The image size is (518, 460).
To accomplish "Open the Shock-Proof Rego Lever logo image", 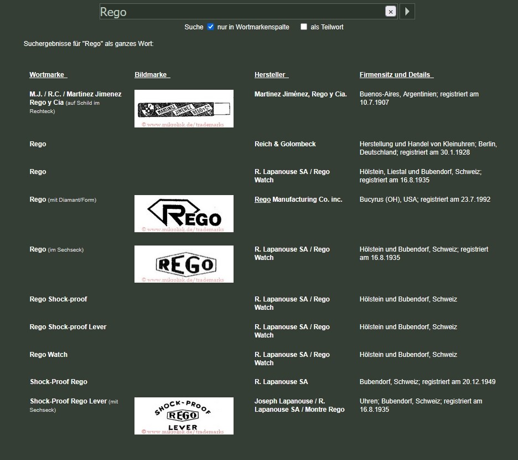I will tap(184, 416).
